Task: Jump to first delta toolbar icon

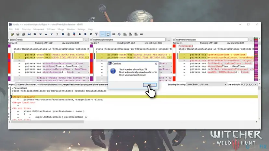Action: [x=35, y=34]
